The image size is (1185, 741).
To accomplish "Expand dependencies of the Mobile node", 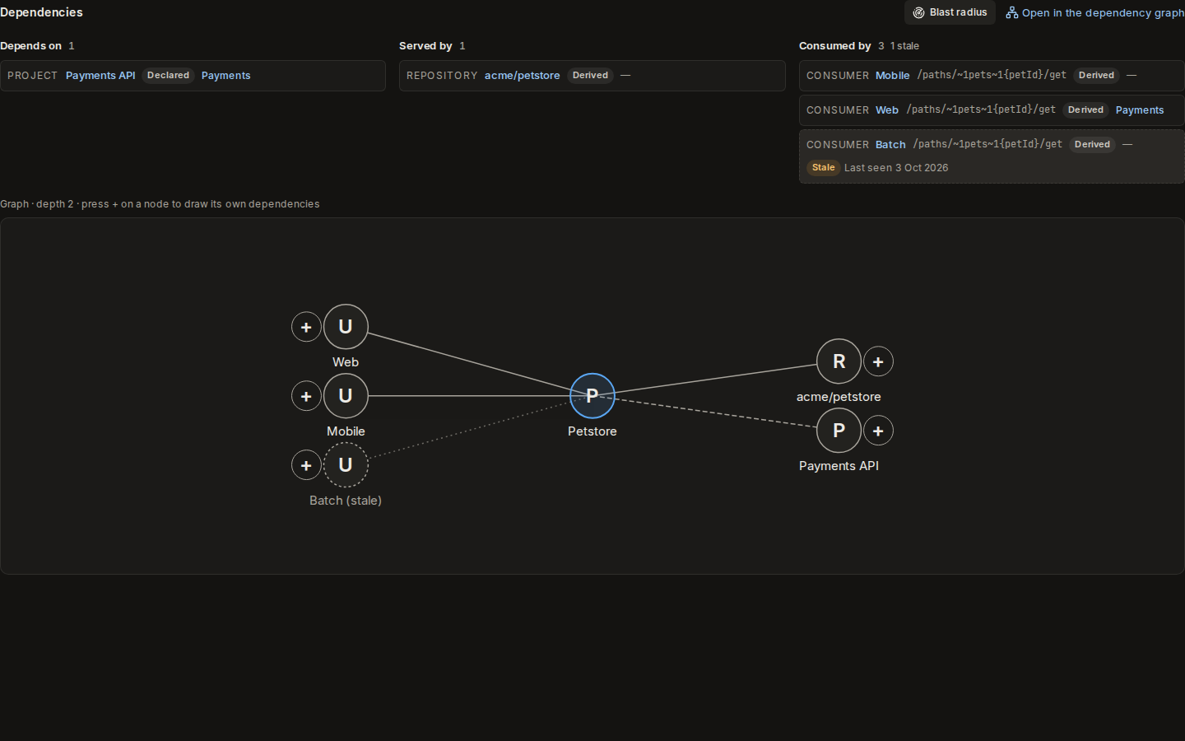I will tap(306, 396).
